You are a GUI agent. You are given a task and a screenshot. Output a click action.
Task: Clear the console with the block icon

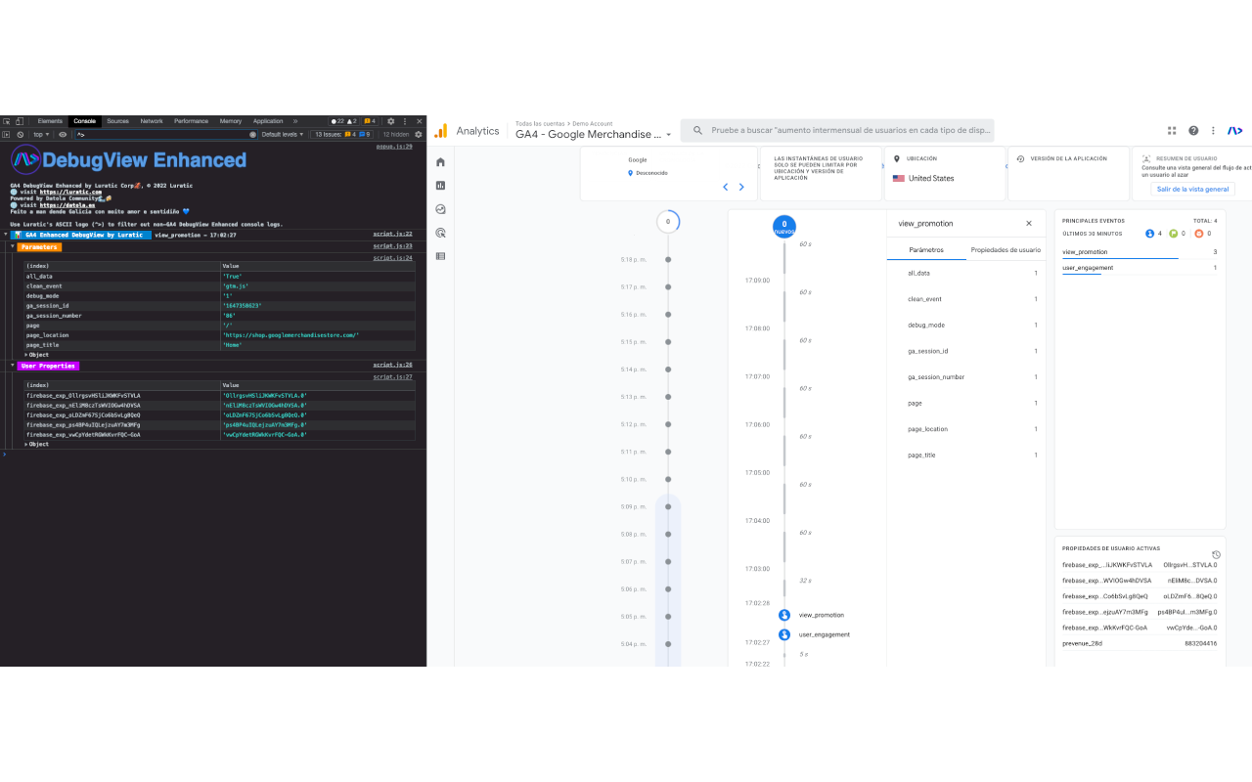click(21, 134)
